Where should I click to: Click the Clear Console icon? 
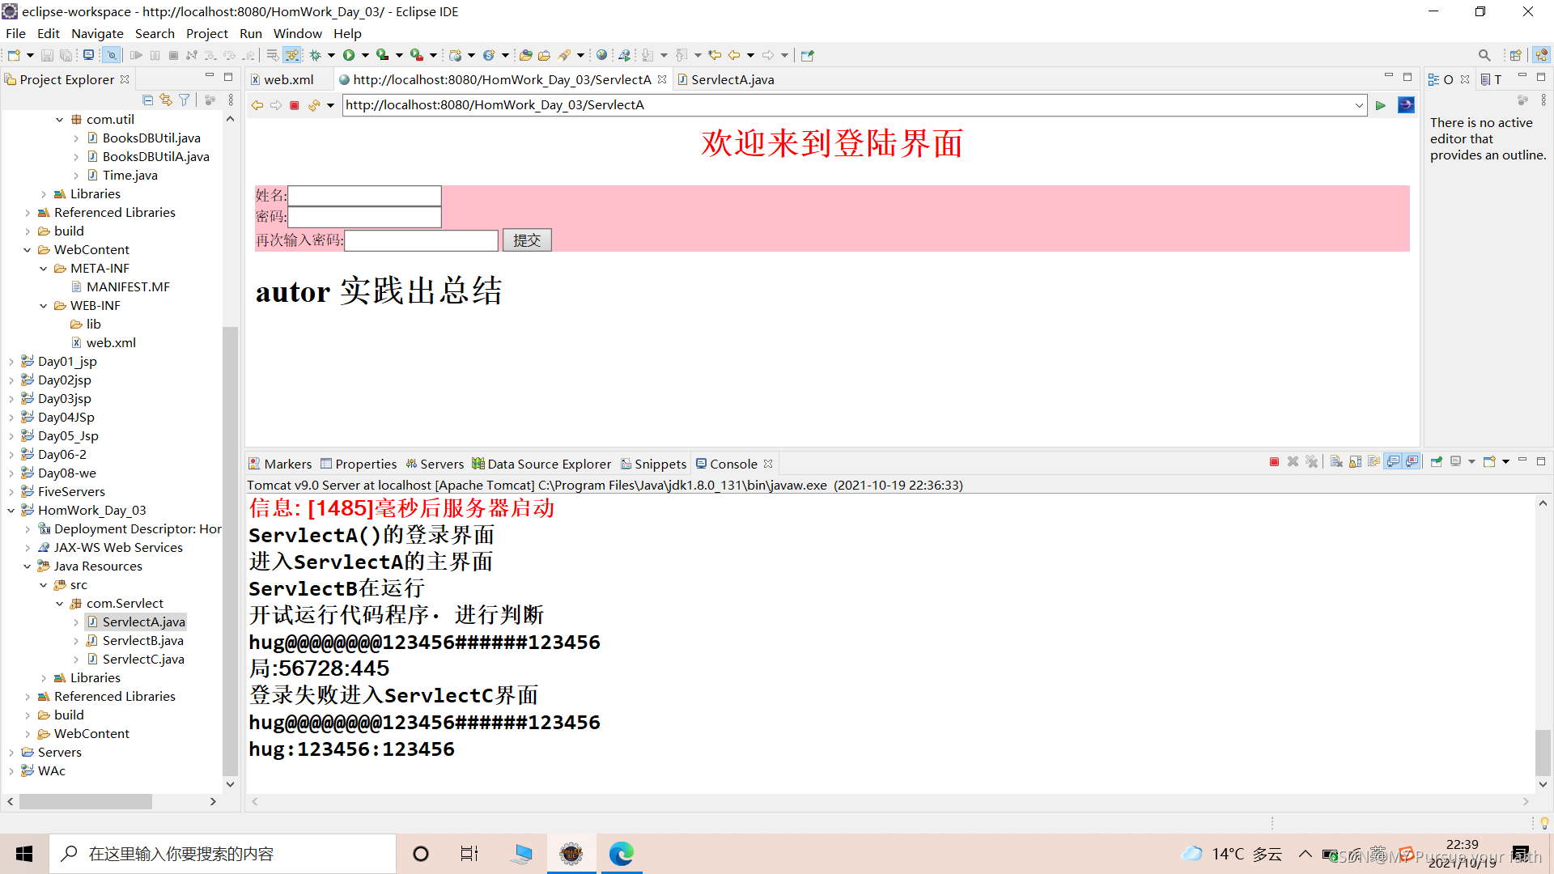(x=1336, y=462)
